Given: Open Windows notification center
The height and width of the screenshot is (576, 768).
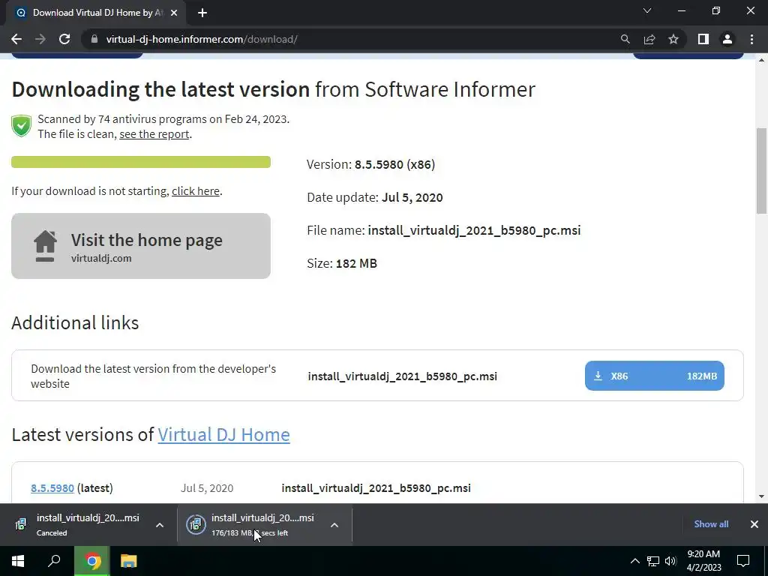Looking at the screenshot, I should (743, 561).
